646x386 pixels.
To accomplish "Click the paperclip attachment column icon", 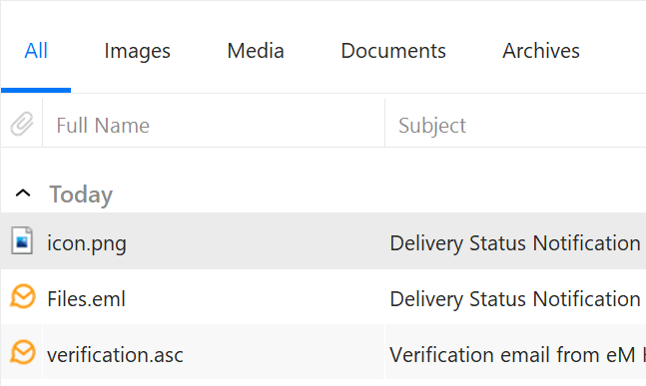I will pos(22,124).
